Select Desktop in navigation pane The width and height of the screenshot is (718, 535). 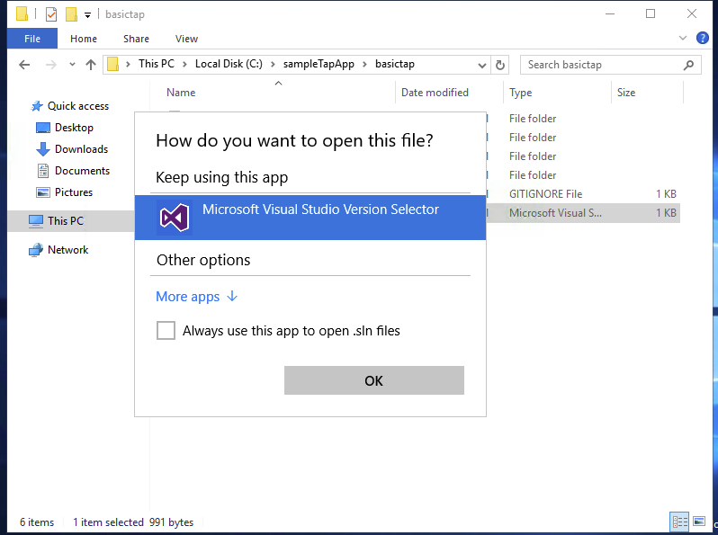point(74,128)
